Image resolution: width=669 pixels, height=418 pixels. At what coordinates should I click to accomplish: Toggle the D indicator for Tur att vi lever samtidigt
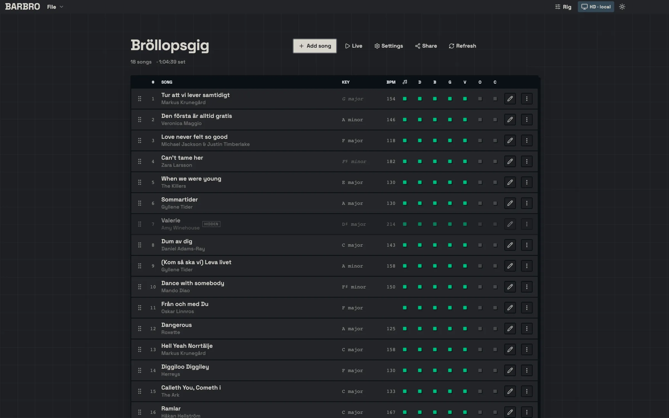tap(420, 99)
